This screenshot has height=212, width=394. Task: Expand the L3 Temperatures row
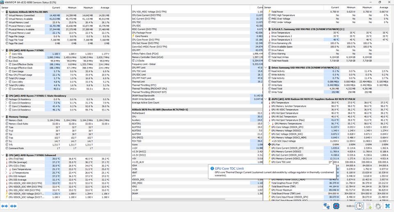coord(6,173)
